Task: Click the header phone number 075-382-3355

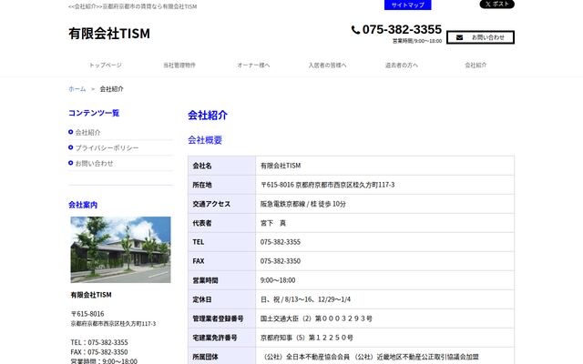Action: [402, 29]
